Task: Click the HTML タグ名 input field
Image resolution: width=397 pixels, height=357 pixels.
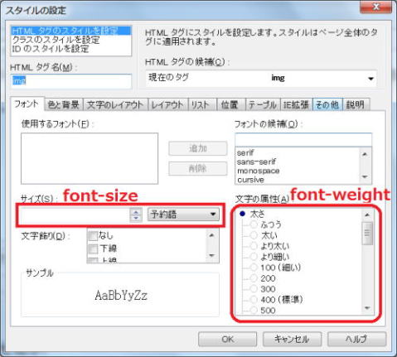Action: click(x=71, y=81)
